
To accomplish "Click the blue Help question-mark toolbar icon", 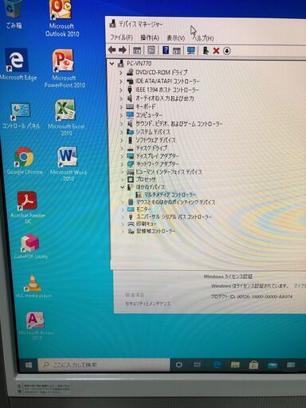I will (166, 50).
